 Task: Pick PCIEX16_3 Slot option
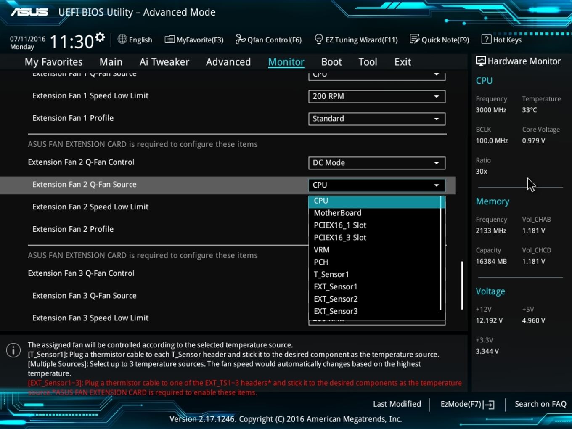[374, 238]
